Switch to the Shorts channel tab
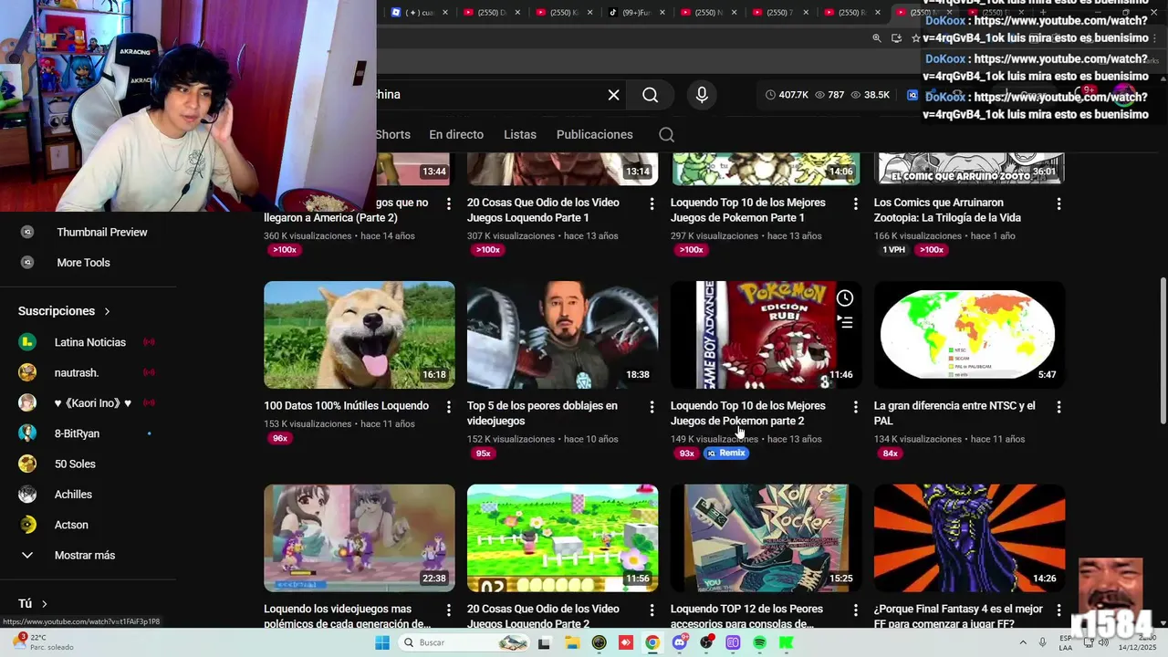Screen dimensions: 1168x657 [x=392, y=134]
